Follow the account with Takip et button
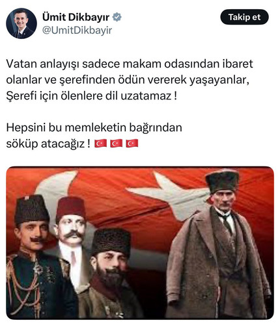Screen dimensions: 280x325 point(244,17)
